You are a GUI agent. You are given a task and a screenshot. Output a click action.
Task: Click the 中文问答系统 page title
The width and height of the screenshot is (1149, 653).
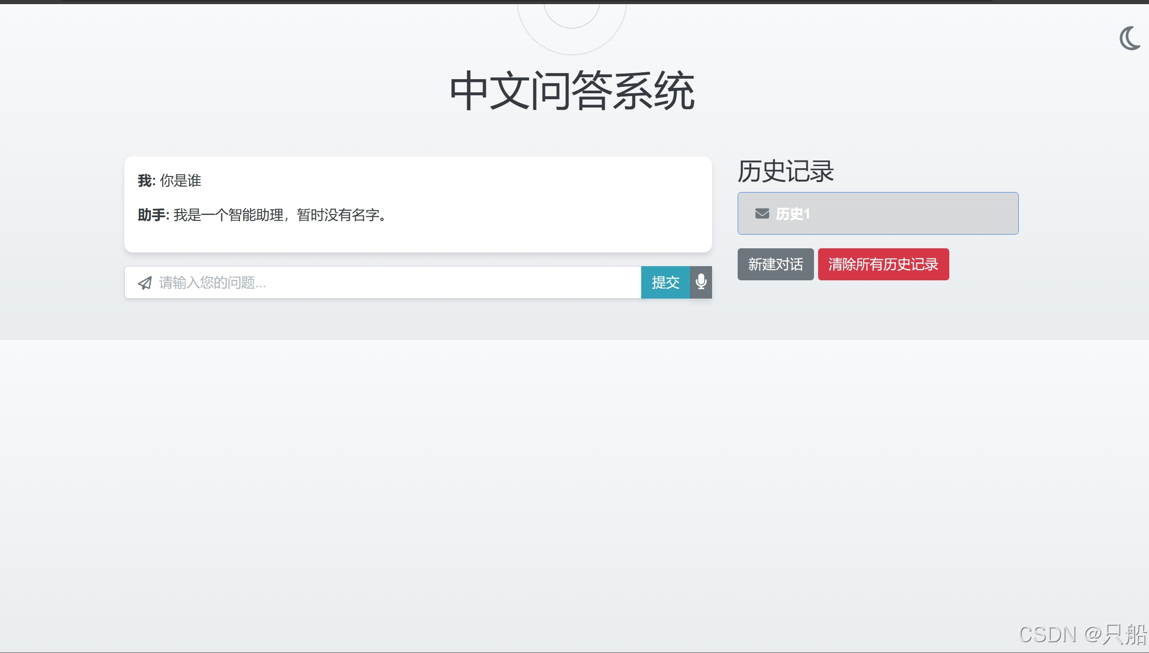pyautogui.click(x=572, y=91)
